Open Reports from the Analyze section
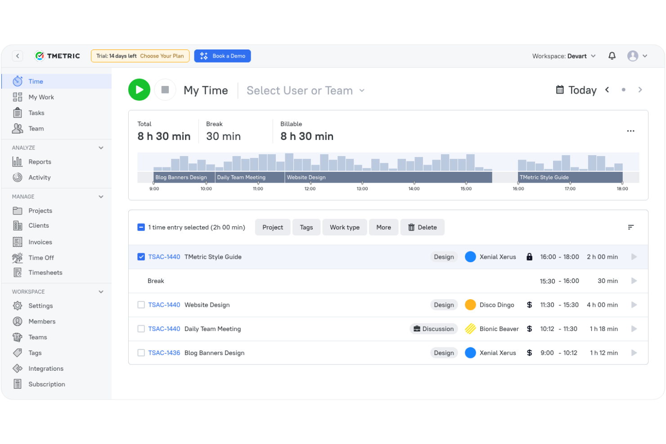This screenshot has height=444, width=666. (x=40, y=161)
